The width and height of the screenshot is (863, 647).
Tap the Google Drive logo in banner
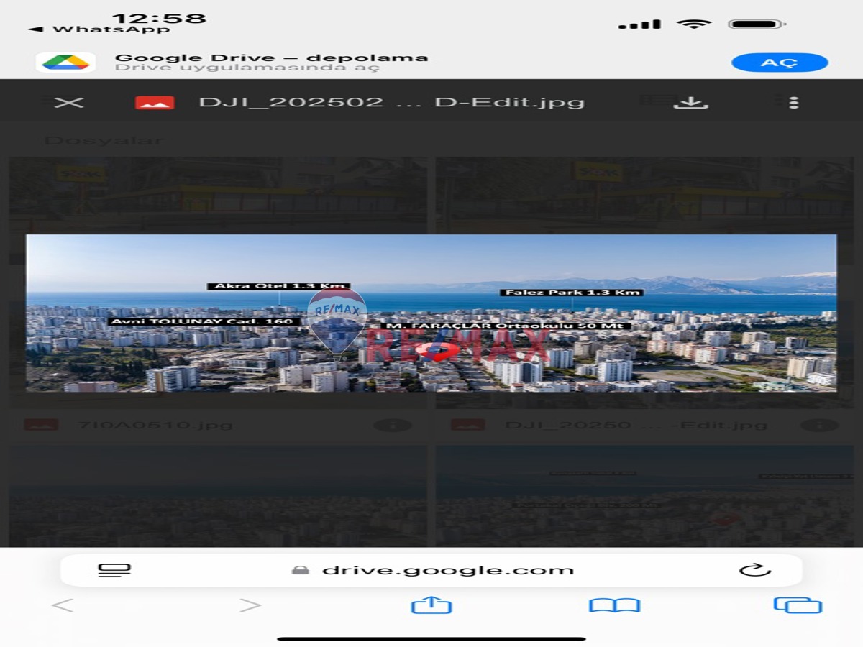point(65,63)
